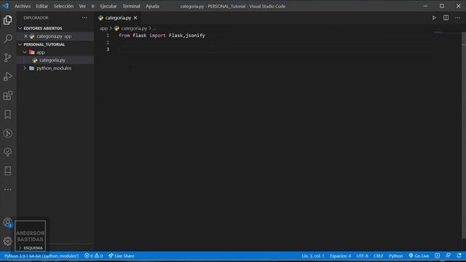Change file encoding UTF-8
Screen dimensions: 466x262
(363, 255)
